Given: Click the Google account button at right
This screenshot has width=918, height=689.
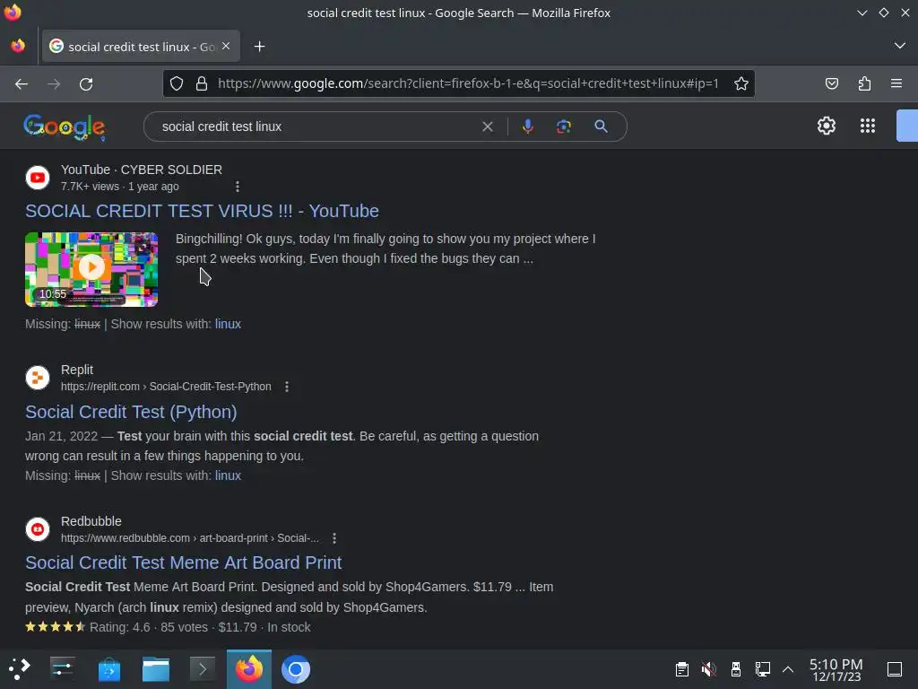Looking at the screenshot, I should click(x=907, y=126).
